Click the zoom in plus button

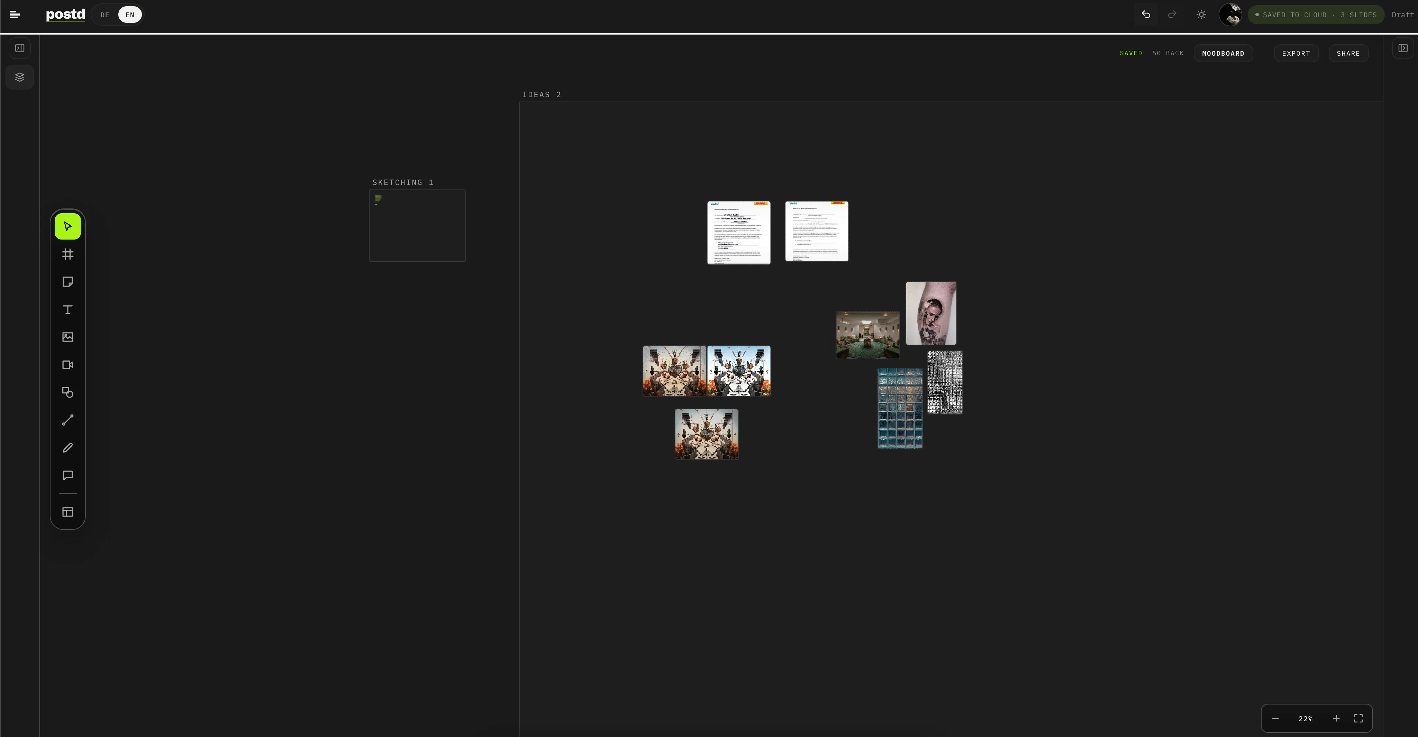click(x=1336, y=718)
